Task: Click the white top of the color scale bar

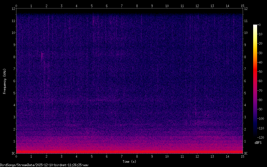Action: 255,26
